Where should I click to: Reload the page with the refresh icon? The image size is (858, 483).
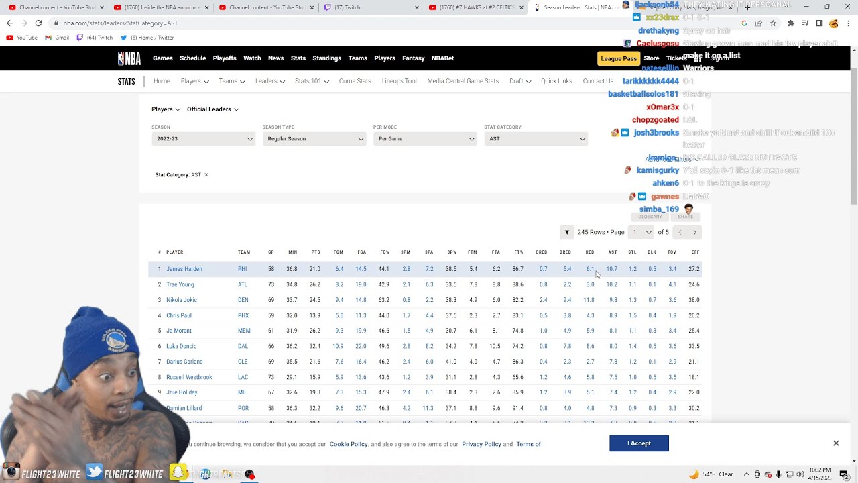tap(38, 23)
